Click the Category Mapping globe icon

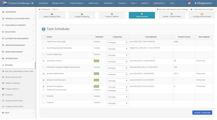[x=82, y=14]
